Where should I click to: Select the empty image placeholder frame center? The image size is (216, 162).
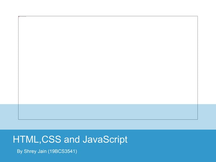(108, 67)
